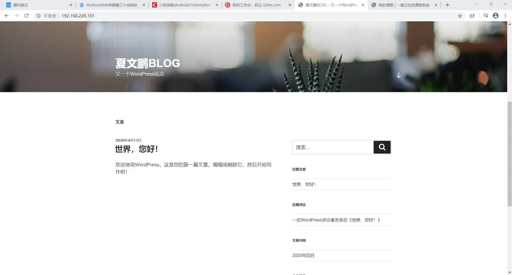Click the 又一个WordPress站点 tagline

click(x=140, y=74)
